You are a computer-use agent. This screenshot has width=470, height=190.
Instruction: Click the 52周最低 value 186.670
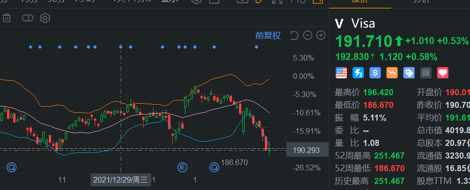tap(389, 168)
